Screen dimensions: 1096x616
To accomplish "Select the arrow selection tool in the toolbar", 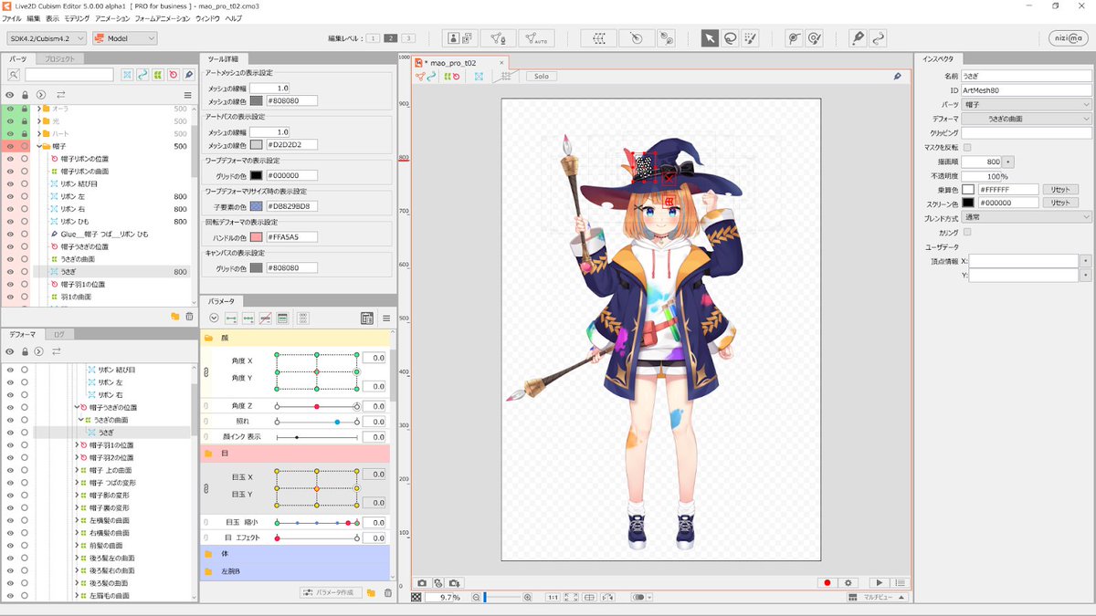I will [711, 38].
